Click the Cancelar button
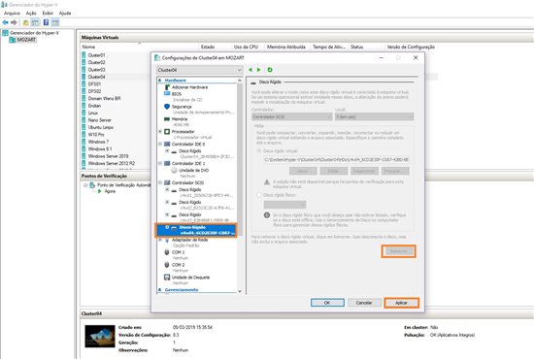The width and height of the screenshot is (534, 359). [x=364, y=303]
